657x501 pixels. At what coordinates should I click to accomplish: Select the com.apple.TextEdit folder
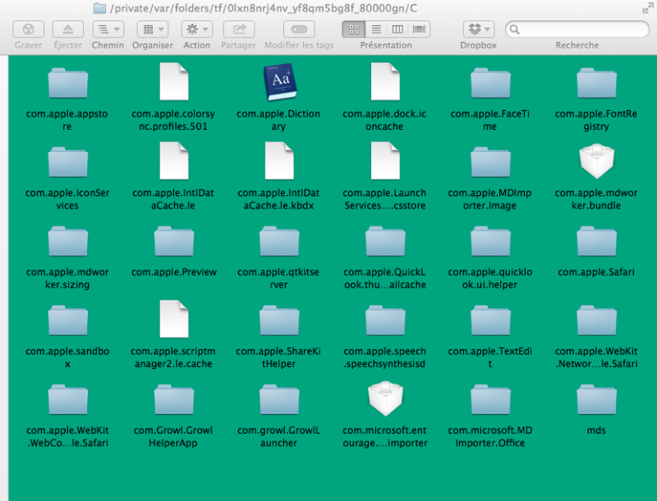tap(490, 320)
